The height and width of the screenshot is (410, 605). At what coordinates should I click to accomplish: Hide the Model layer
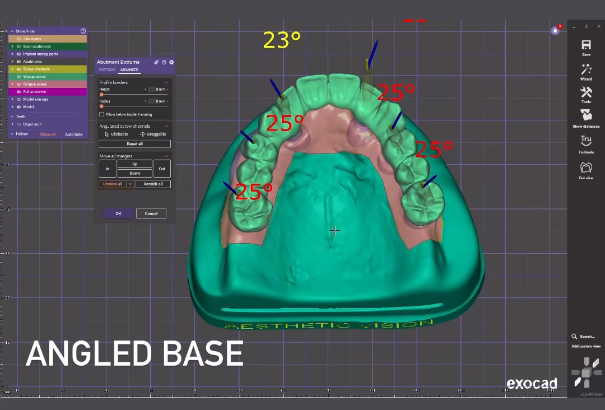[x=18, y=107]
